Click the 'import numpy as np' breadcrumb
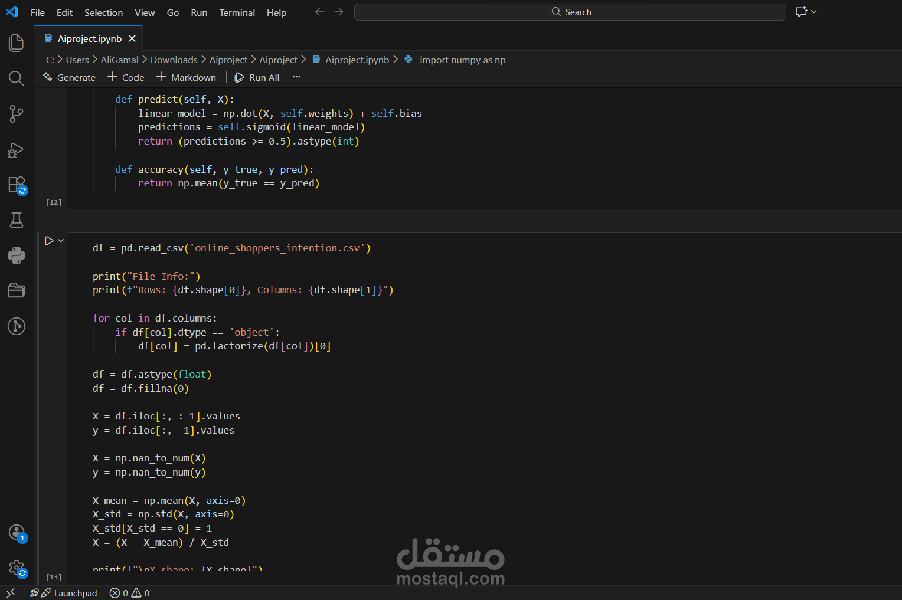This screenshot has width=902, height=600. [455, 60]
